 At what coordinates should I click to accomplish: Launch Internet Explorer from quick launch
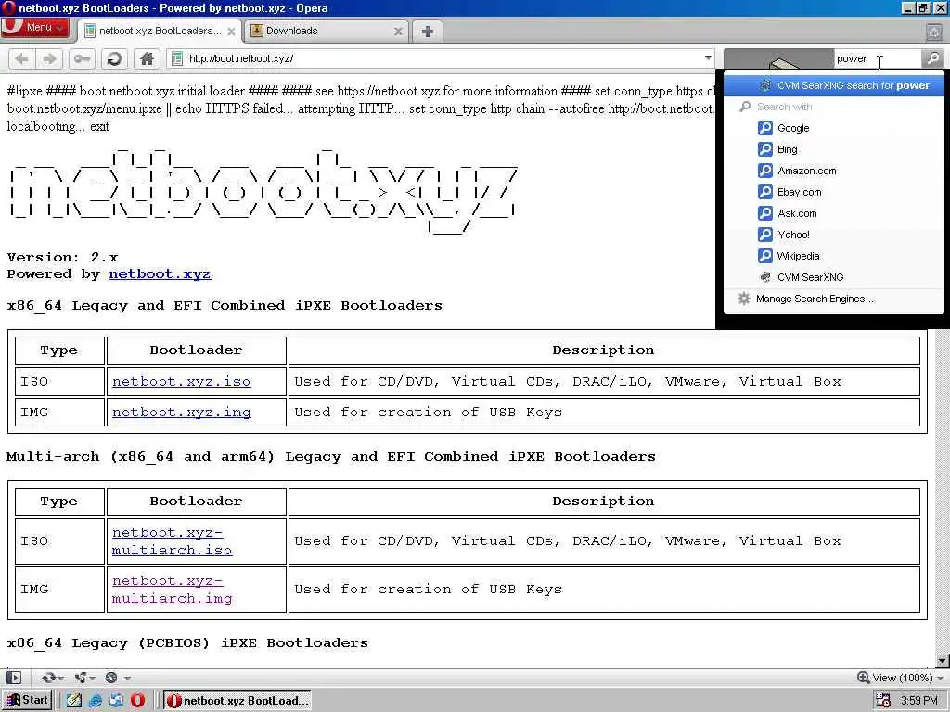pos(96,701)
